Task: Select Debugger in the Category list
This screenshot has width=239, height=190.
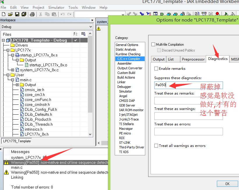Action: [124, 87]
